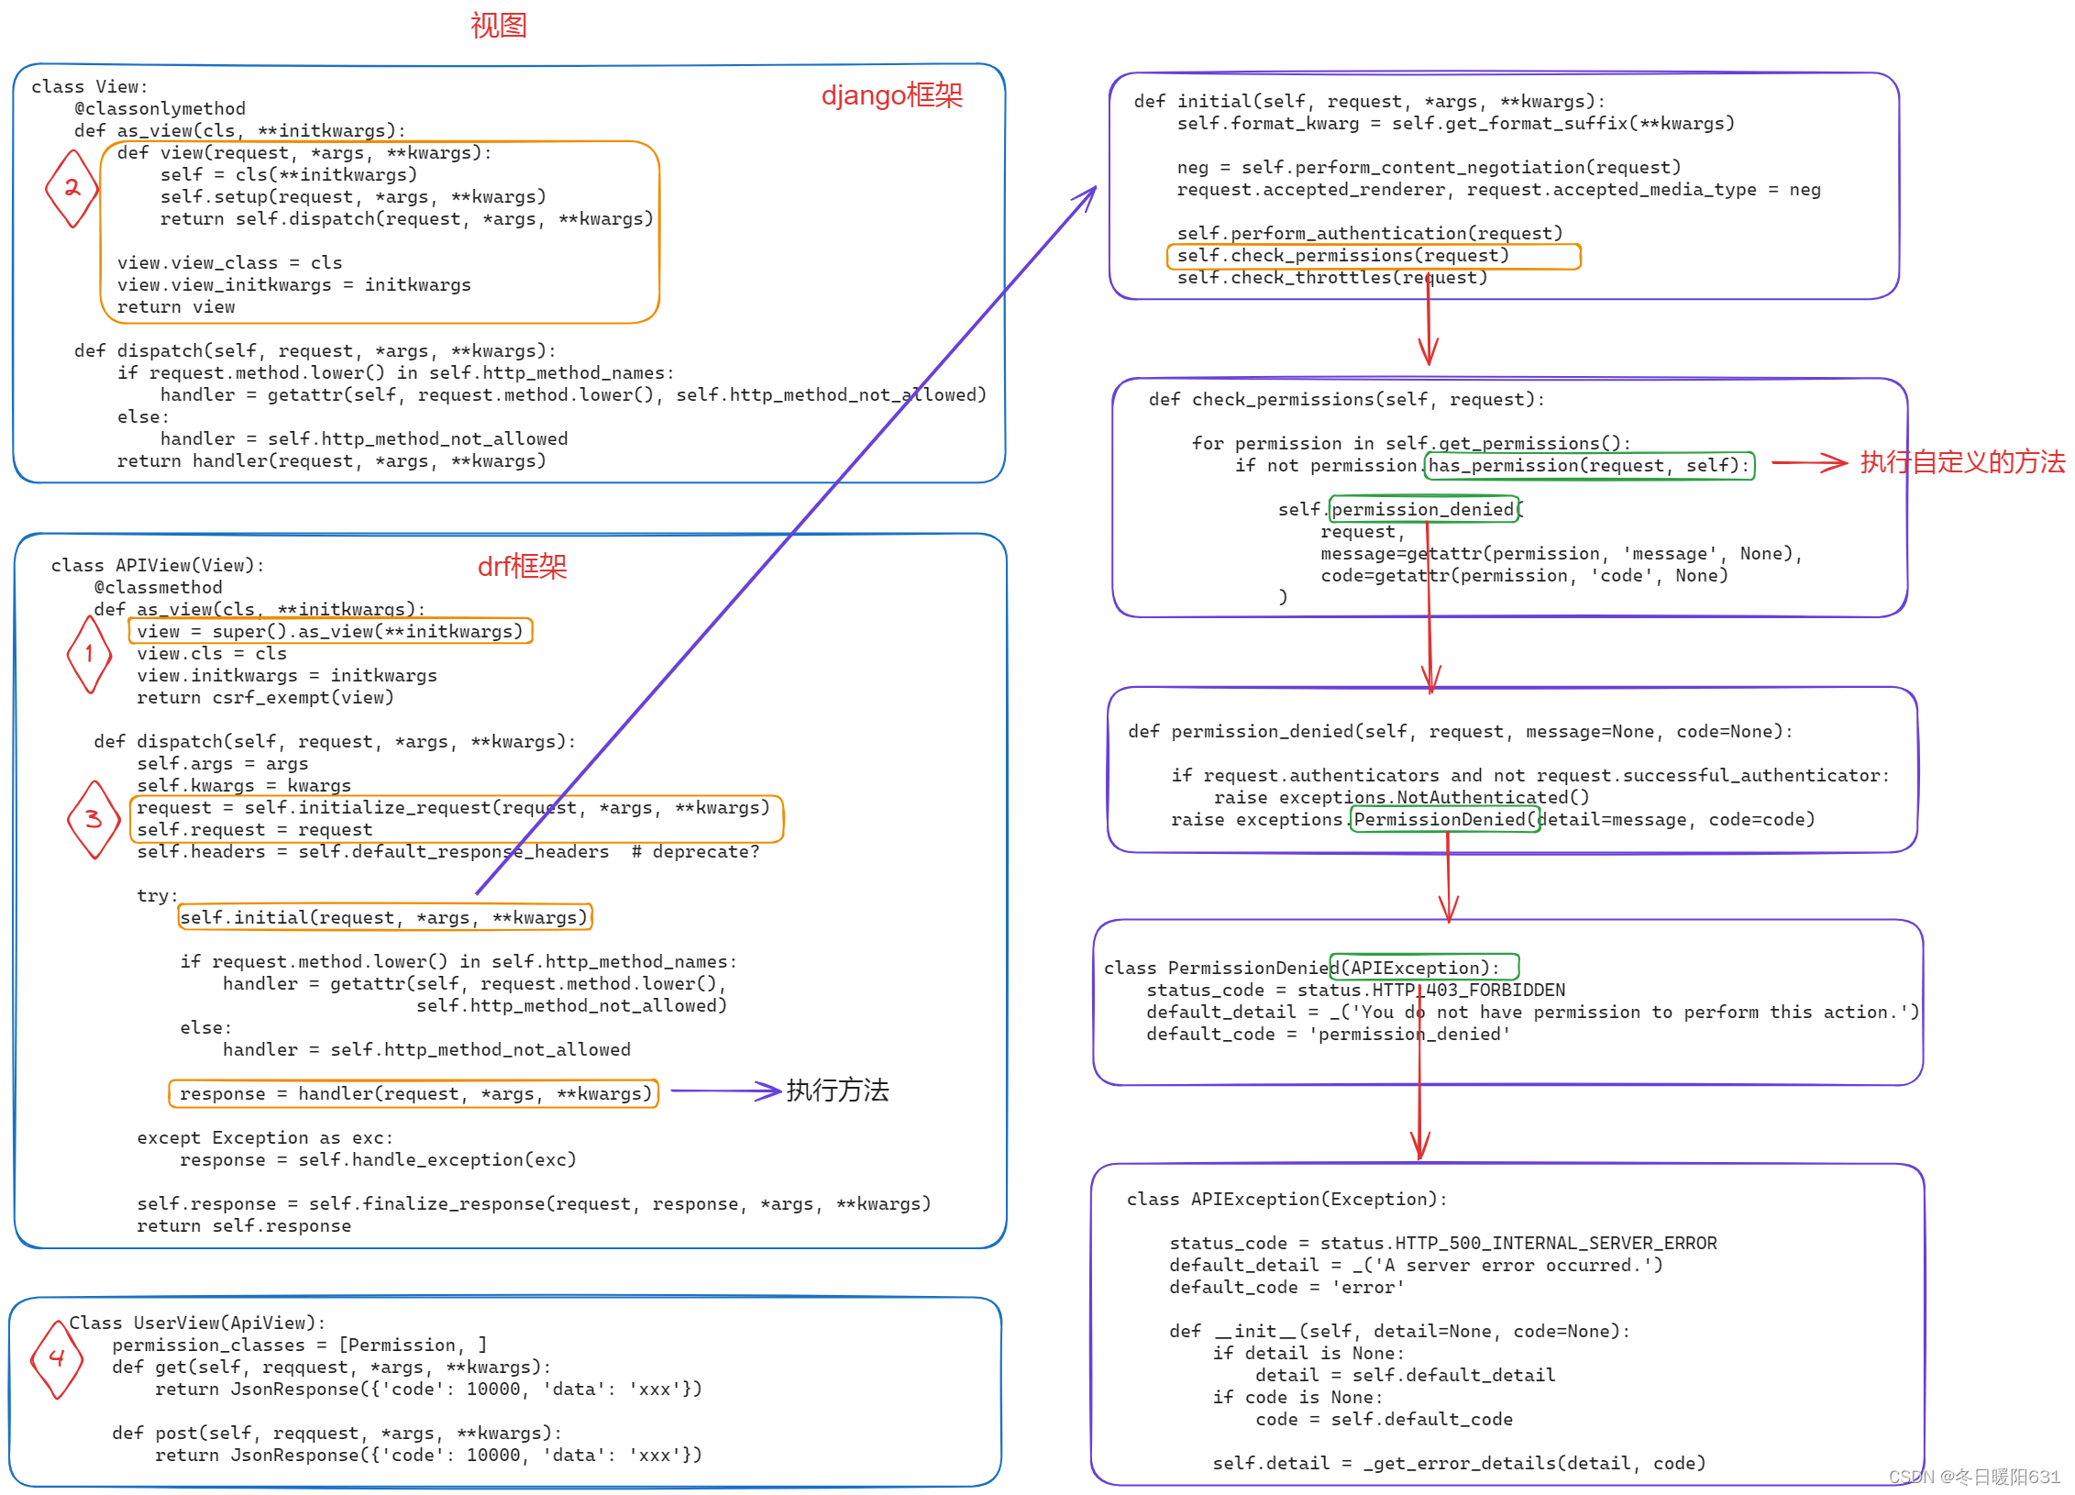Select "default_code = 'permission_denied'" line
The width and height of the screenshot is (2075, 1495).
1329,1035
